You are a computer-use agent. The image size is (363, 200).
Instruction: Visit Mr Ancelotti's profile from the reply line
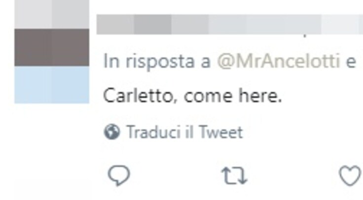pos(279,62)
